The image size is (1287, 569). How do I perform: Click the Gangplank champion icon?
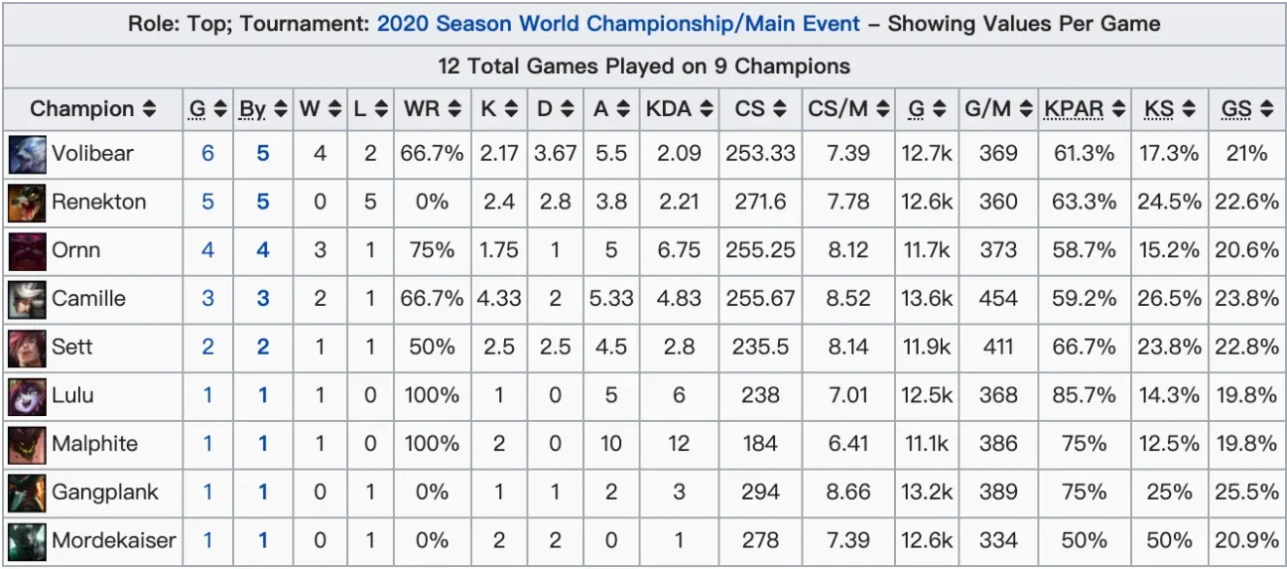pos(26,493)
